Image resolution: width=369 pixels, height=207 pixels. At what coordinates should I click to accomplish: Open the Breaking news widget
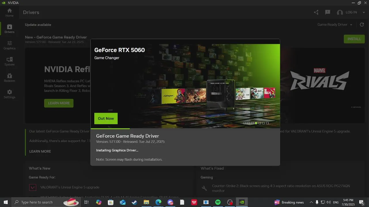point(289,202)
